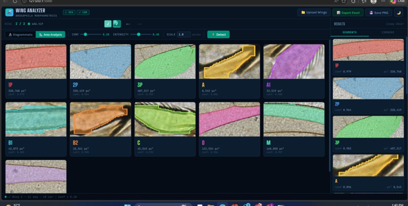Click area value 407,317 px² under 3P card
408x206 pixels.
(x=146, y=91)
